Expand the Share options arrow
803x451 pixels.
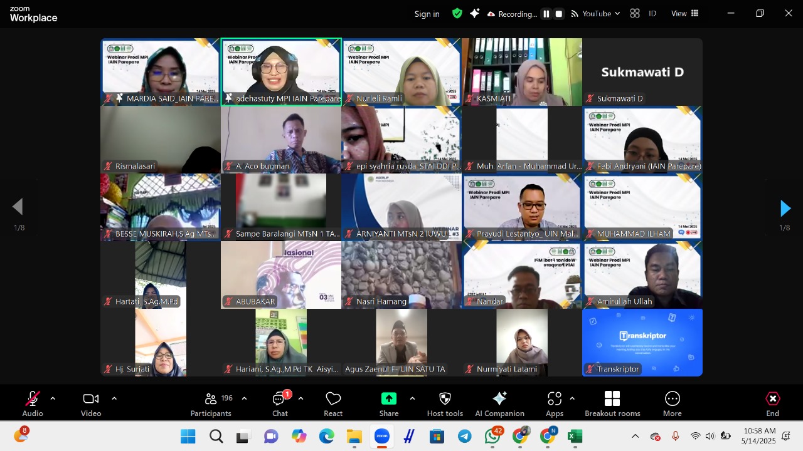pos(412,398)
